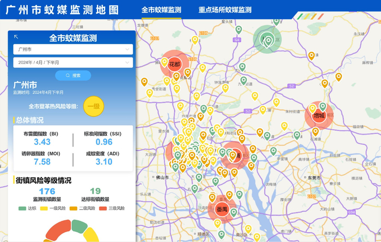Open the 广州市 region dropdown
This screenshot has width=381, height=242.
point(73,49)
